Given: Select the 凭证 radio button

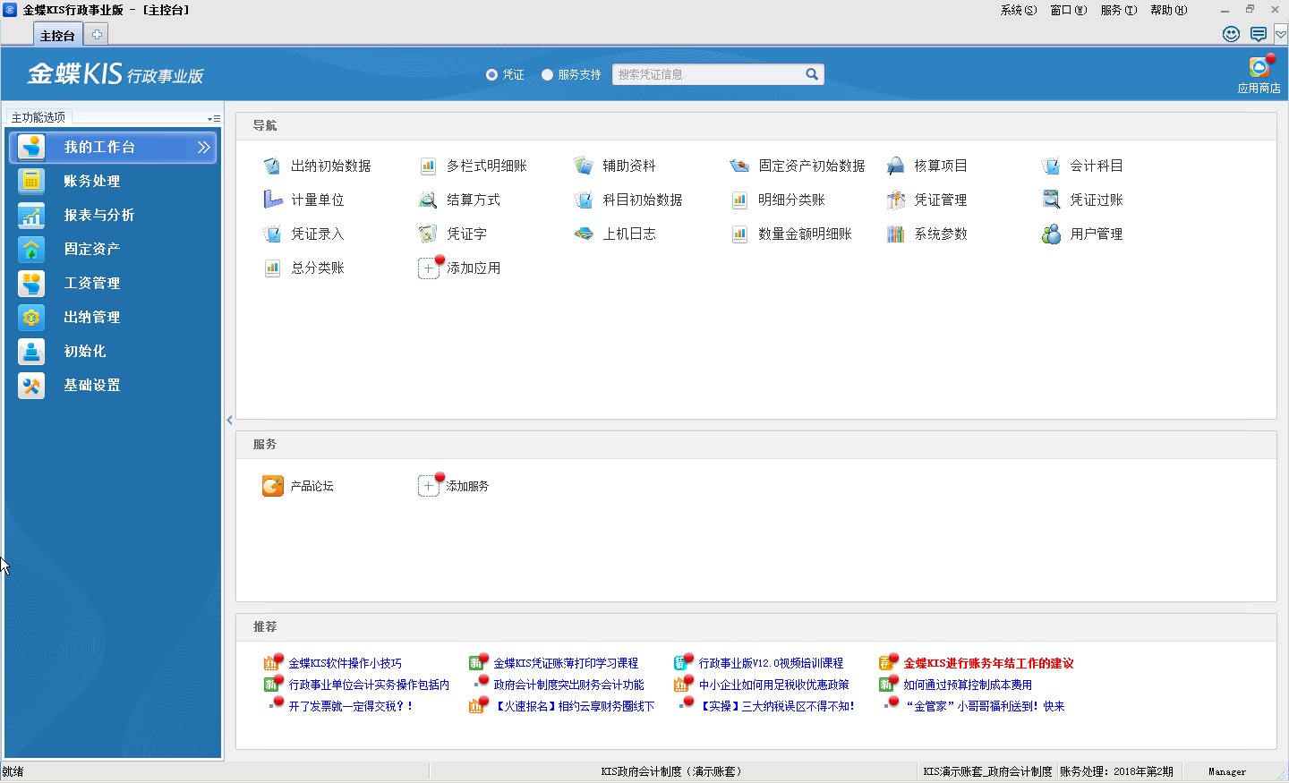Looking at the screenshot, I should (491, 74).
